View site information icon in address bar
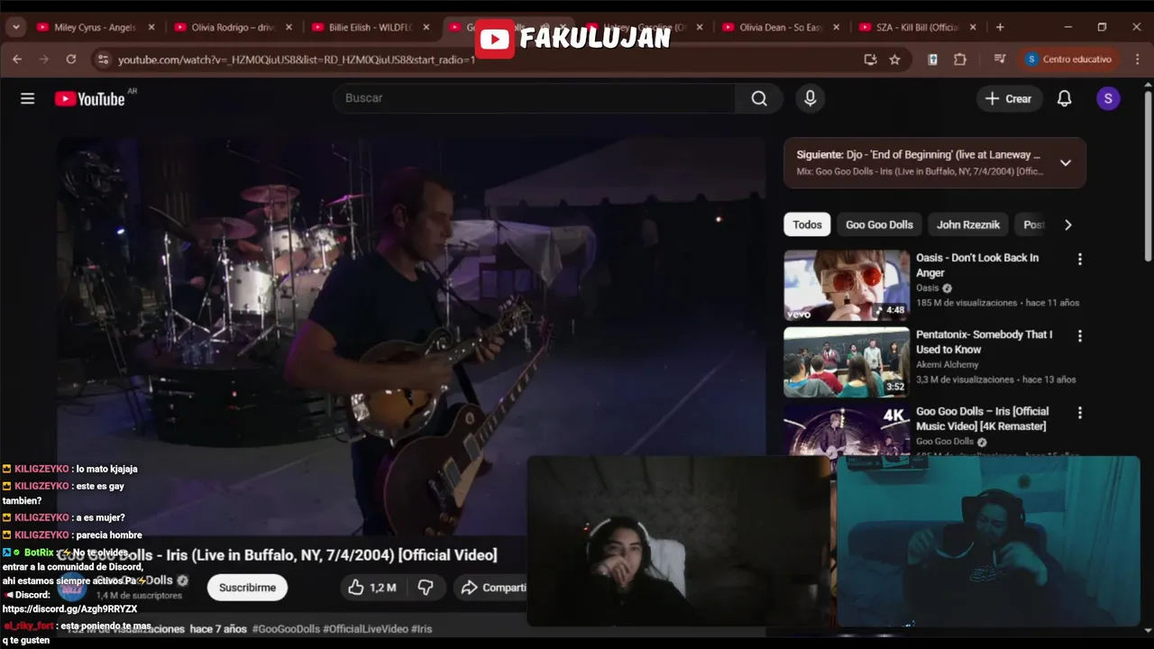This screenshot has height=649, width=1154. pos(103,59)
